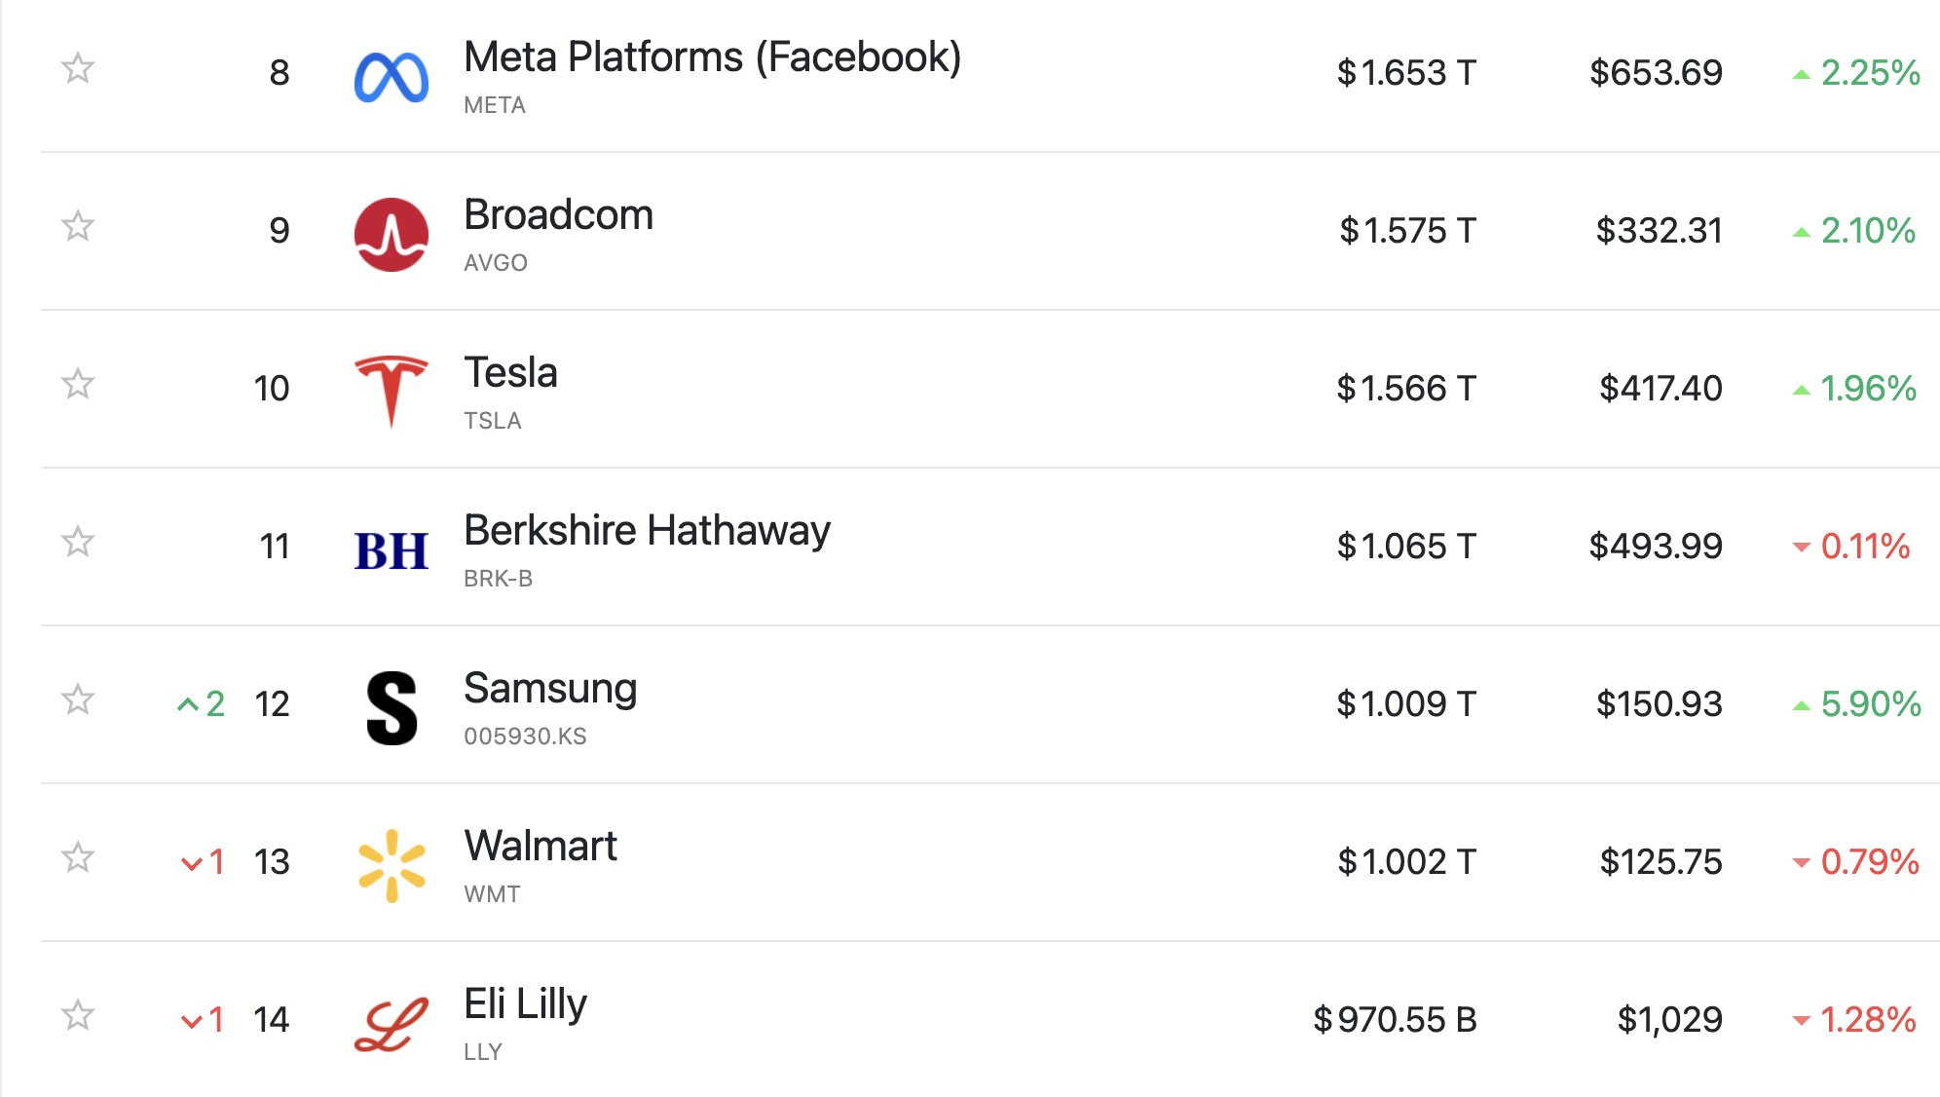Image resolution: width=1940 pixels, height=1097 pixels.
Task: Toggle the favorite star for Samsung
Action: [x=78, y=700]
